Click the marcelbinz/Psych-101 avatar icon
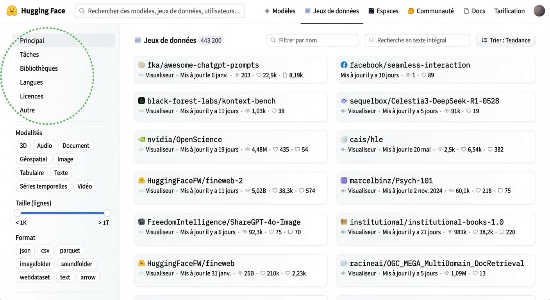The width and height of the screenshot is (550, 300). coord(344,180)
